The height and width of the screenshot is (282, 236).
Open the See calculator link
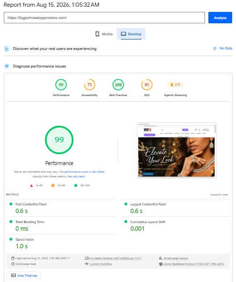[76, 176]
